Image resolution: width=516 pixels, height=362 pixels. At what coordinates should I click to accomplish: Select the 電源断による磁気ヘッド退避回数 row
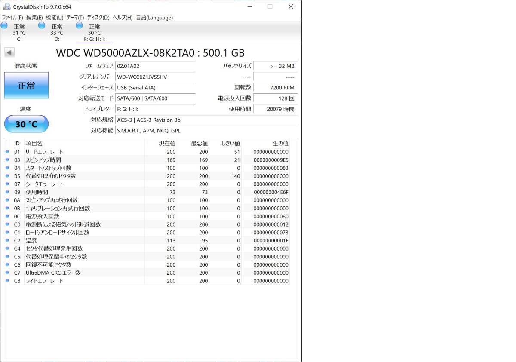click(147, 224)
